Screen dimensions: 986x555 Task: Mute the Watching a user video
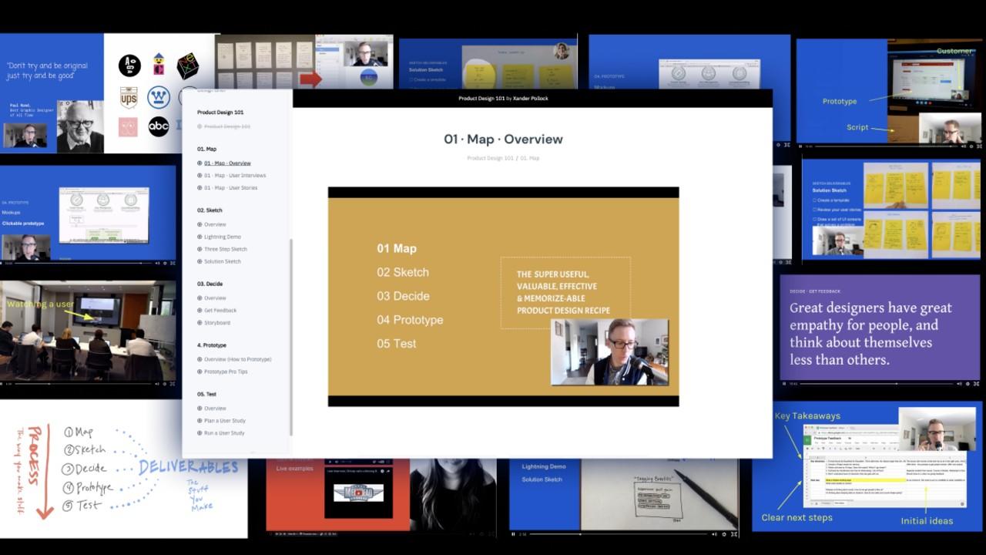point(157,383)
